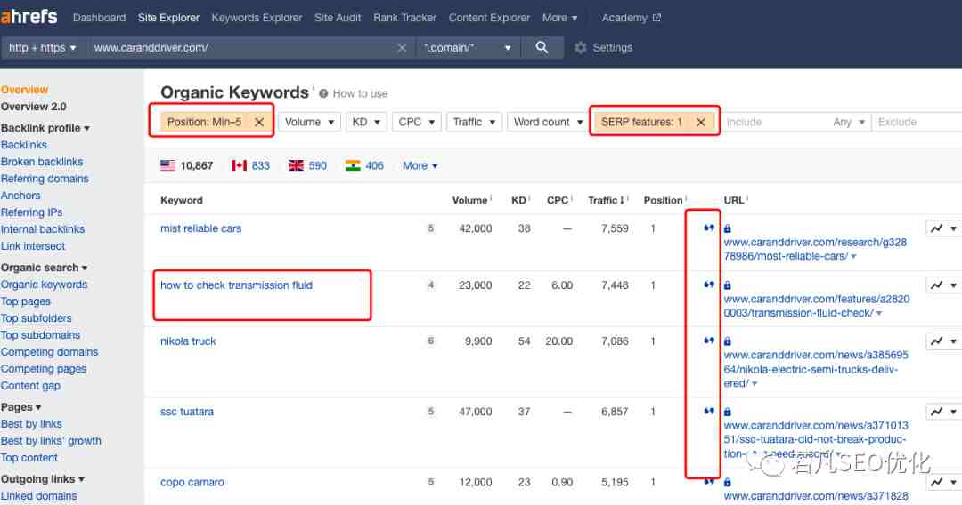
Task: Click the featured snippet icon for how to check transmission fluid
Action: tap(709, 285)
